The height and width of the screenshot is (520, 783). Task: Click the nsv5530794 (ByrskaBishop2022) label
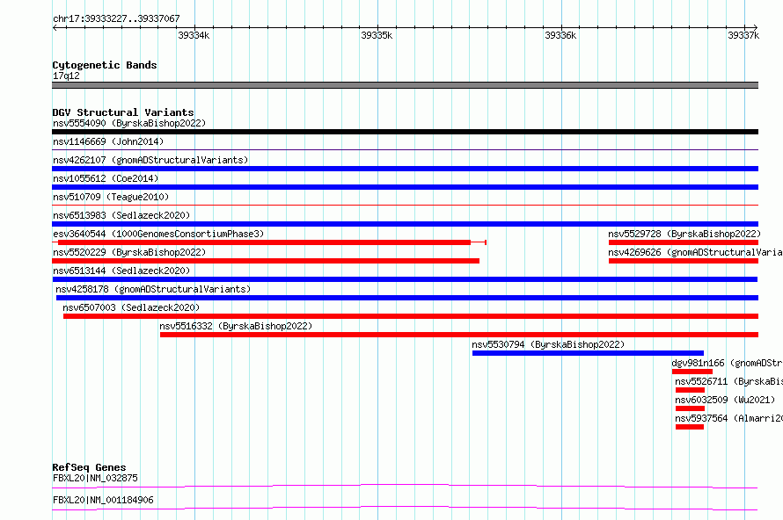(548, 344)
